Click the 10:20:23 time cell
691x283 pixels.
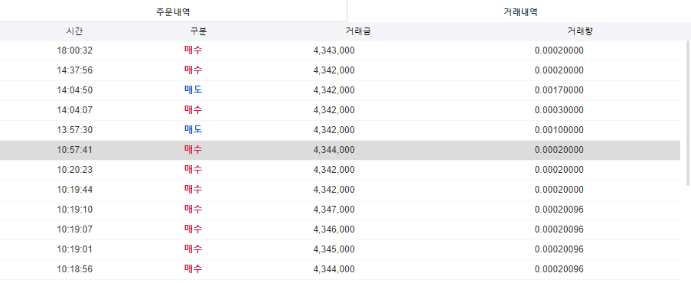(x=74, y=170)
